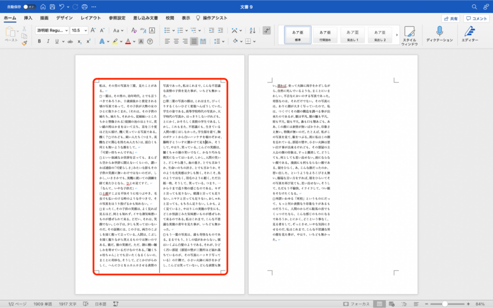The width and height of the screenshot is (493, 308).
Task: Click the フォーカス mode button
Action: [356, 304]
